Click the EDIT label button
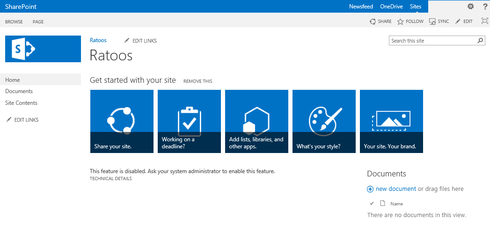This screenshot has width=490, height=233. pos(468,22)
